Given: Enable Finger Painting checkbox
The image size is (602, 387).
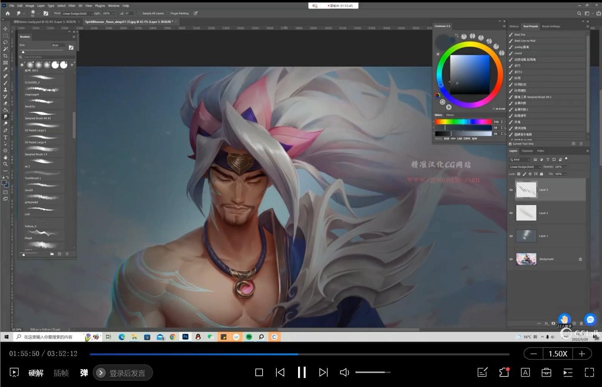Looking at the screenshot, I should coord(168,13).
